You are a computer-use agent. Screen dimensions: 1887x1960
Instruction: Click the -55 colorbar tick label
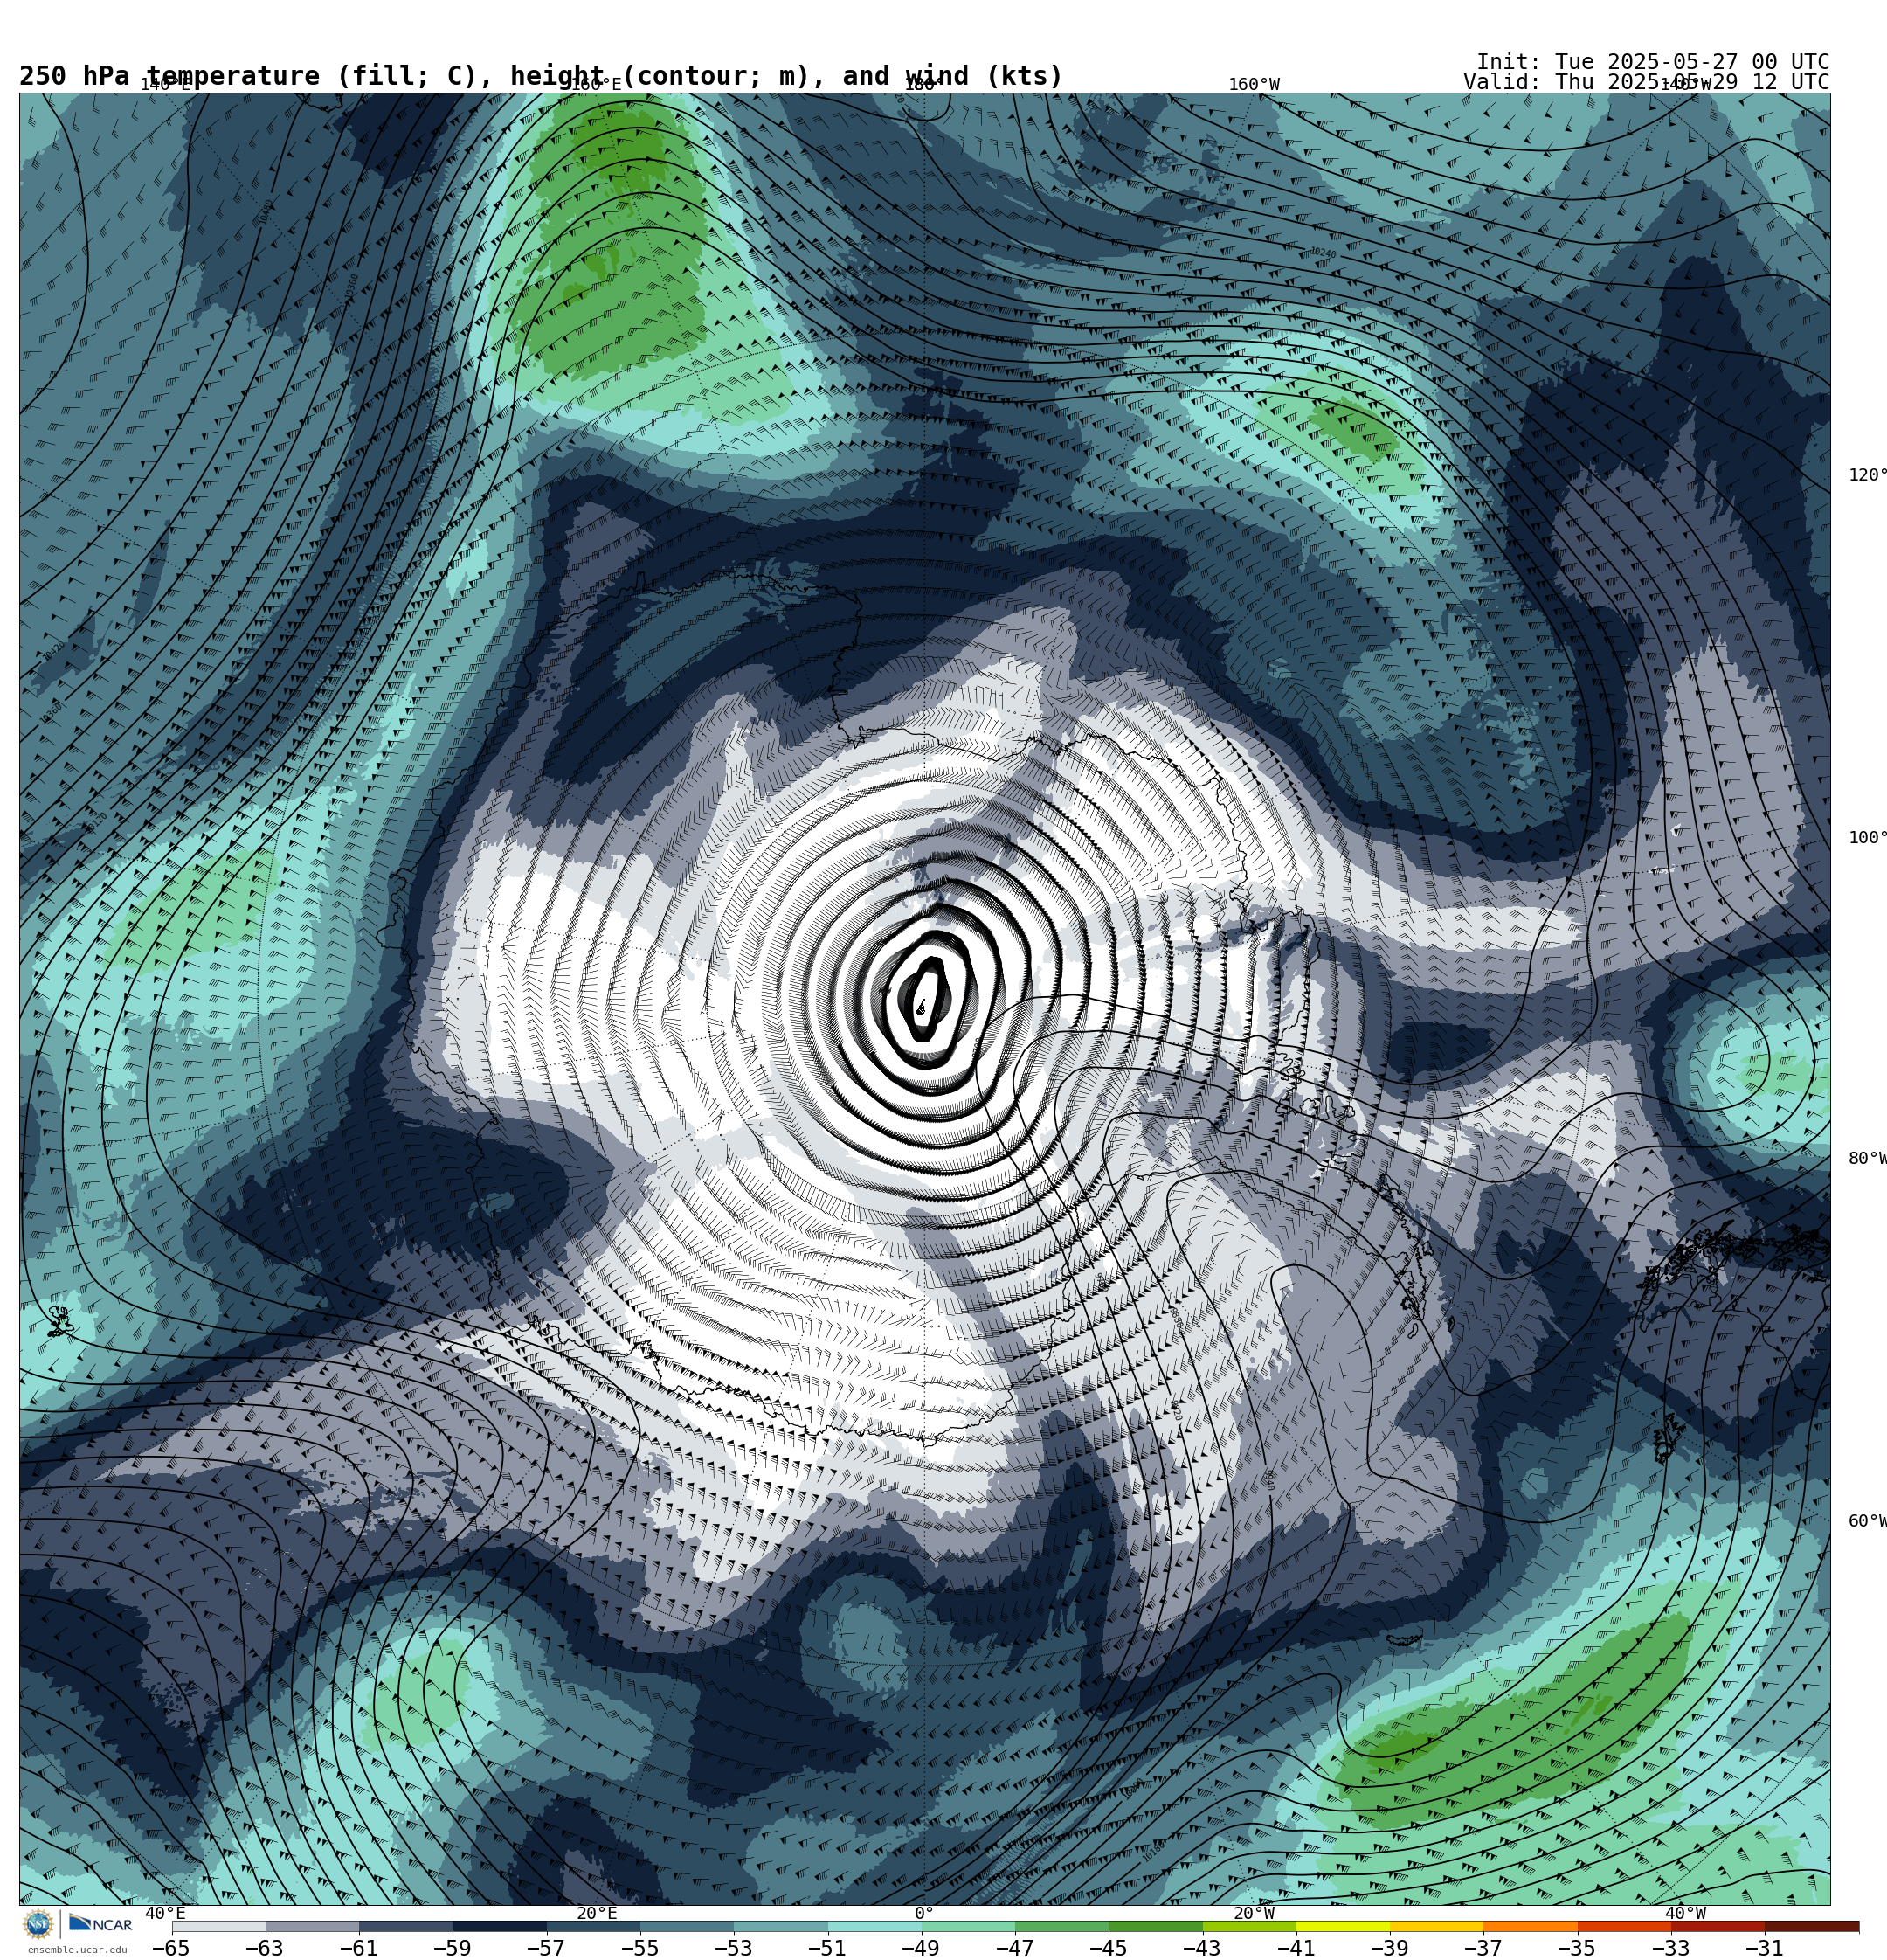tap(640, 1948)
